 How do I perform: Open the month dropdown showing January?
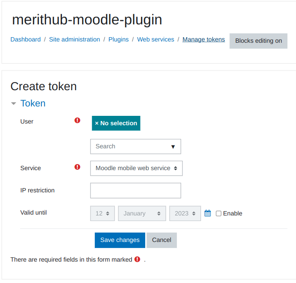(142, 213)
